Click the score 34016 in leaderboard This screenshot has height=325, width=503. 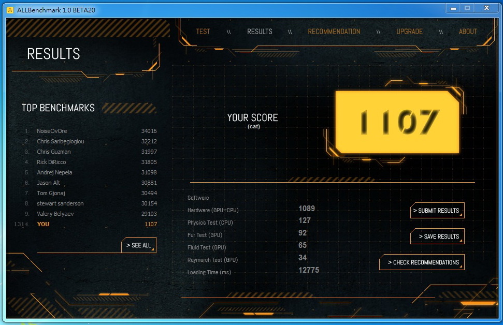(149, 131)
